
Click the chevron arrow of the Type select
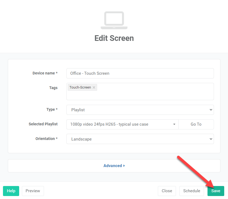211,110
